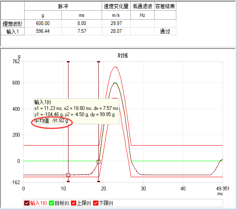Toggle the 输入1(t) trace checkbox
The width and height of the screenshot is (237, 210).
point(27,203)
